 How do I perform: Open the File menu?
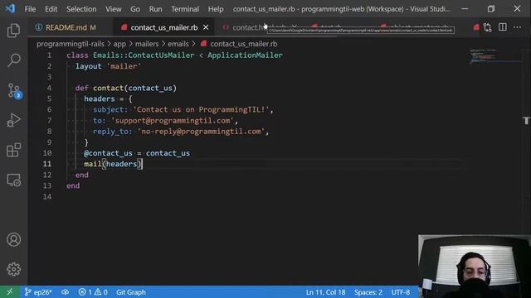[x=30, y=9]
